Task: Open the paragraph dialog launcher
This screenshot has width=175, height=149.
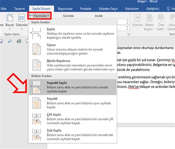Action: (128, 34)
